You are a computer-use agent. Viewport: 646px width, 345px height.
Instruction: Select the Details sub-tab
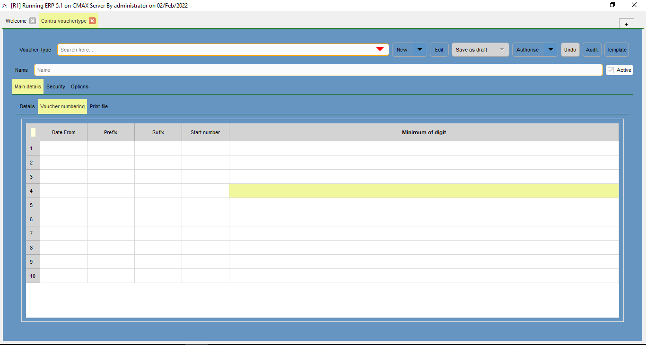coord(27,106)
